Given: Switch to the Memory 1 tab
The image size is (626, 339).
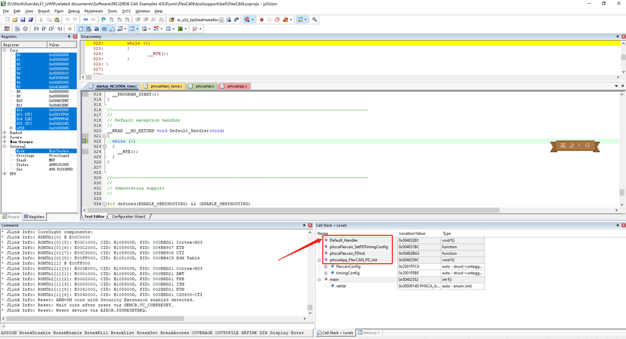Looking at the screenshot, I should click(x=369, y=333).
